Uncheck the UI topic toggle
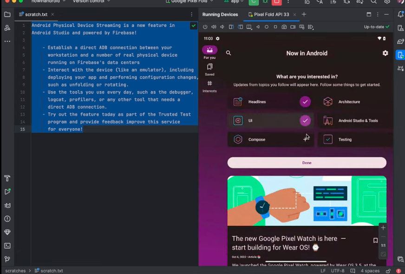Viewport: 405px width, 274px height. pyautogui.click(x=305, y=121)
